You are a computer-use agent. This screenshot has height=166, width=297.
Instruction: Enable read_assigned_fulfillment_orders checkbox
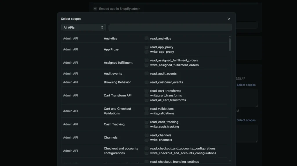[146, 60]
